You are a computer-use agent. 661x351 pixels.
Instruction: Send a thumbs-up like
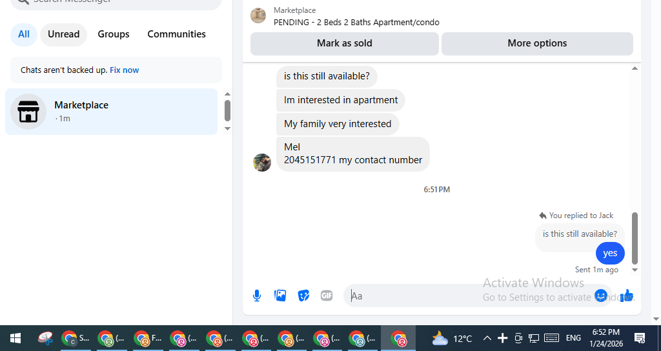coord(627,296)
